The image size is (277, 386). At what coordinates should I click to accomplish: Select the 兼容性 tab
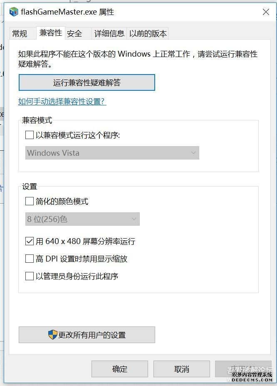coord(51,33)
